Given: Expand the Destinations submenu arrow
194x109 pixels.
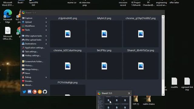Looking at the screenshot, I should tap(46, 44).
